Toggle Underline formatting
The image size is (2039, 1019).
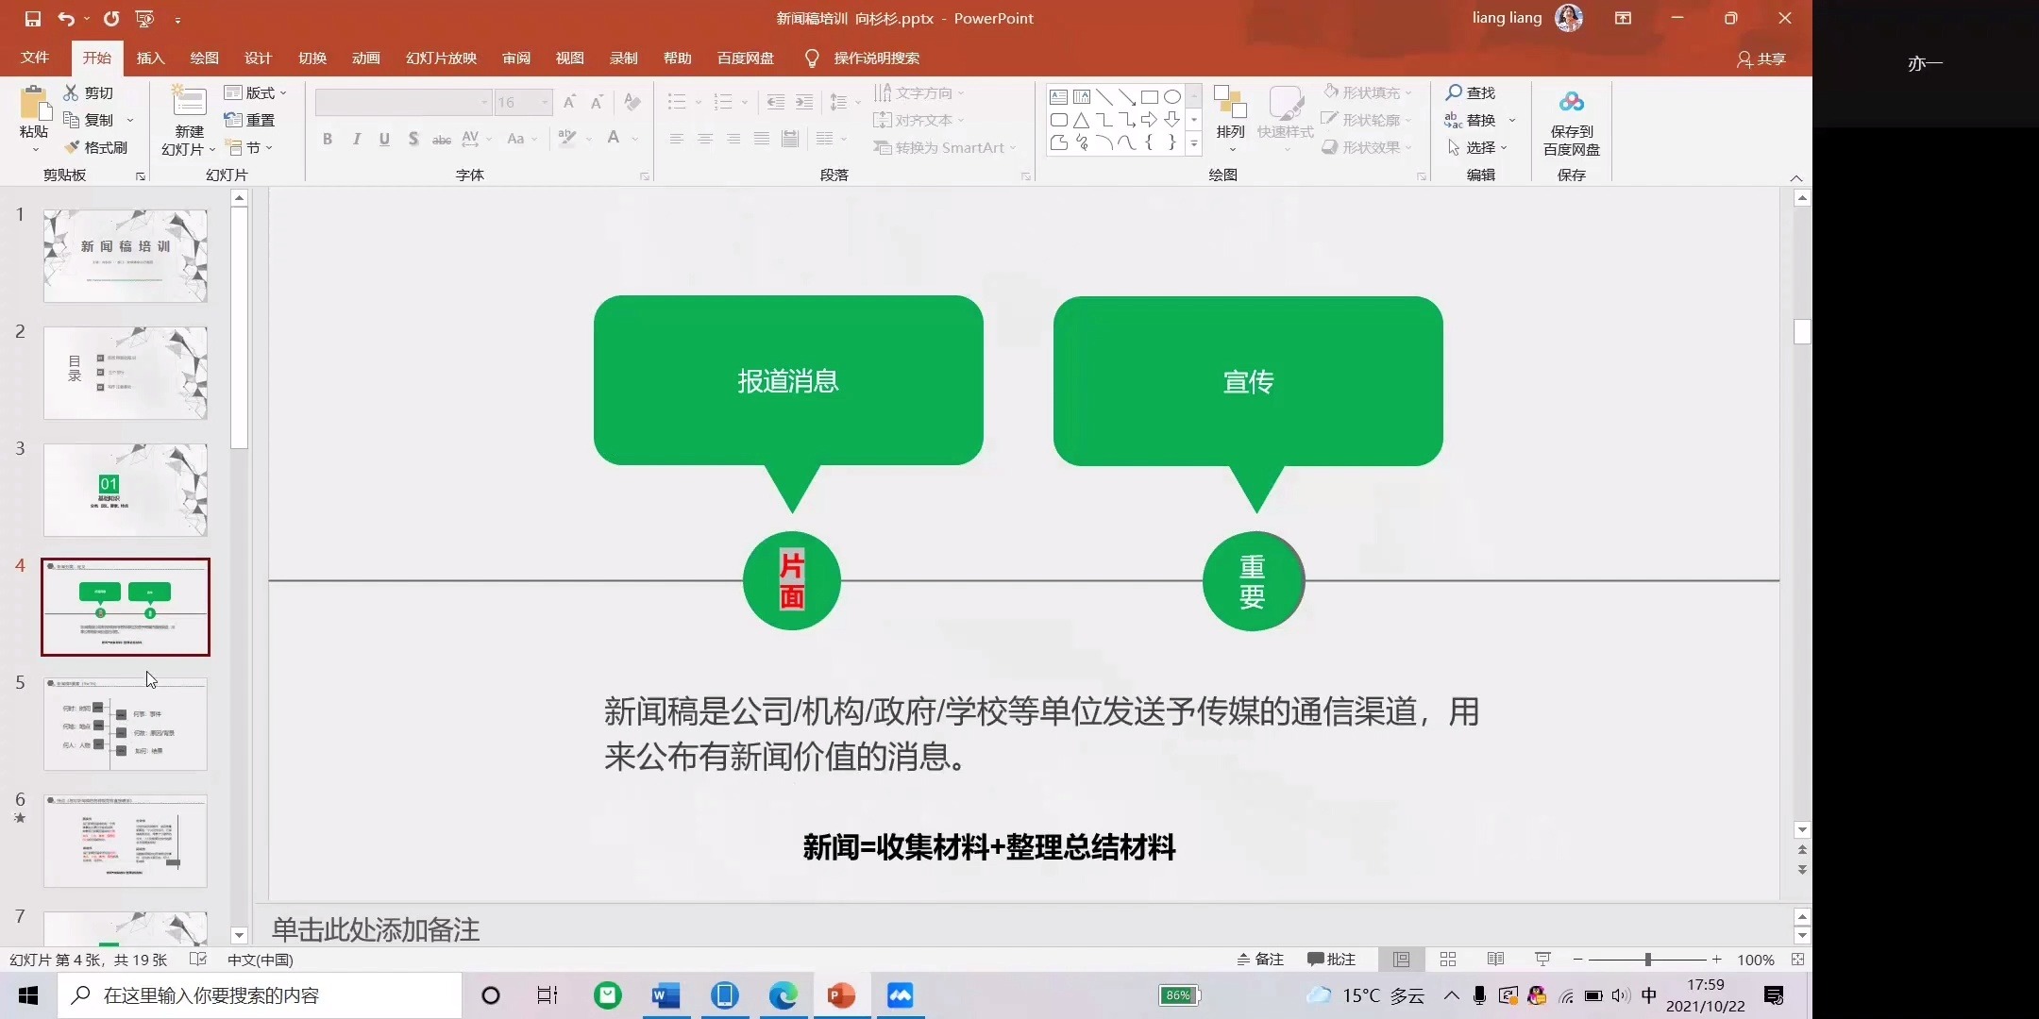point(384,139)
